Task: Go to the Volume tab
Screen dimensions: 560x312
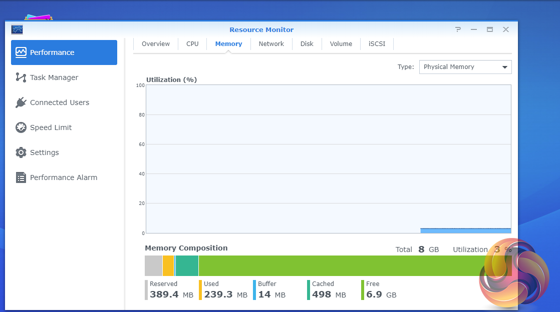Action: pyautogui.click(x=341, y=44)
